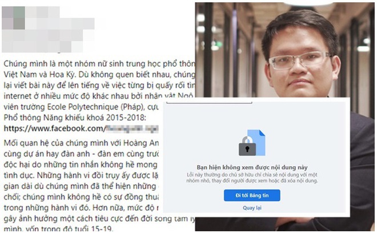
Task: Click the heading "Bạn hiện không xem được nội dung này"
Action: point(252,167)
